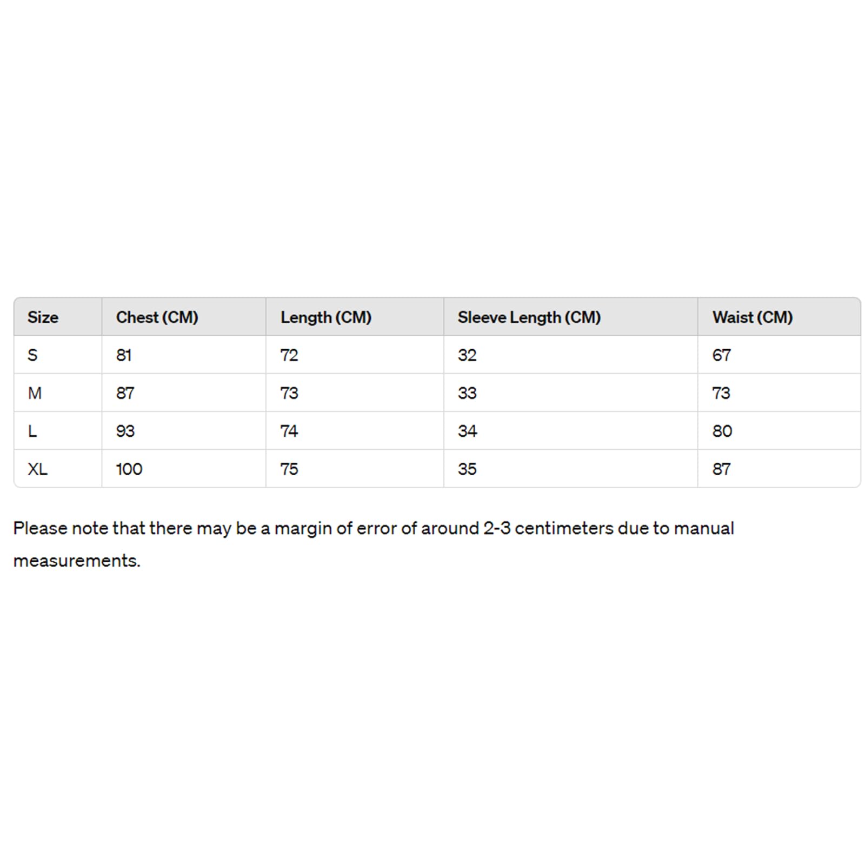Select sleeve length value 35 for XL
The width and height of the screenshot is (865, 865).
(x=467, y=469)
